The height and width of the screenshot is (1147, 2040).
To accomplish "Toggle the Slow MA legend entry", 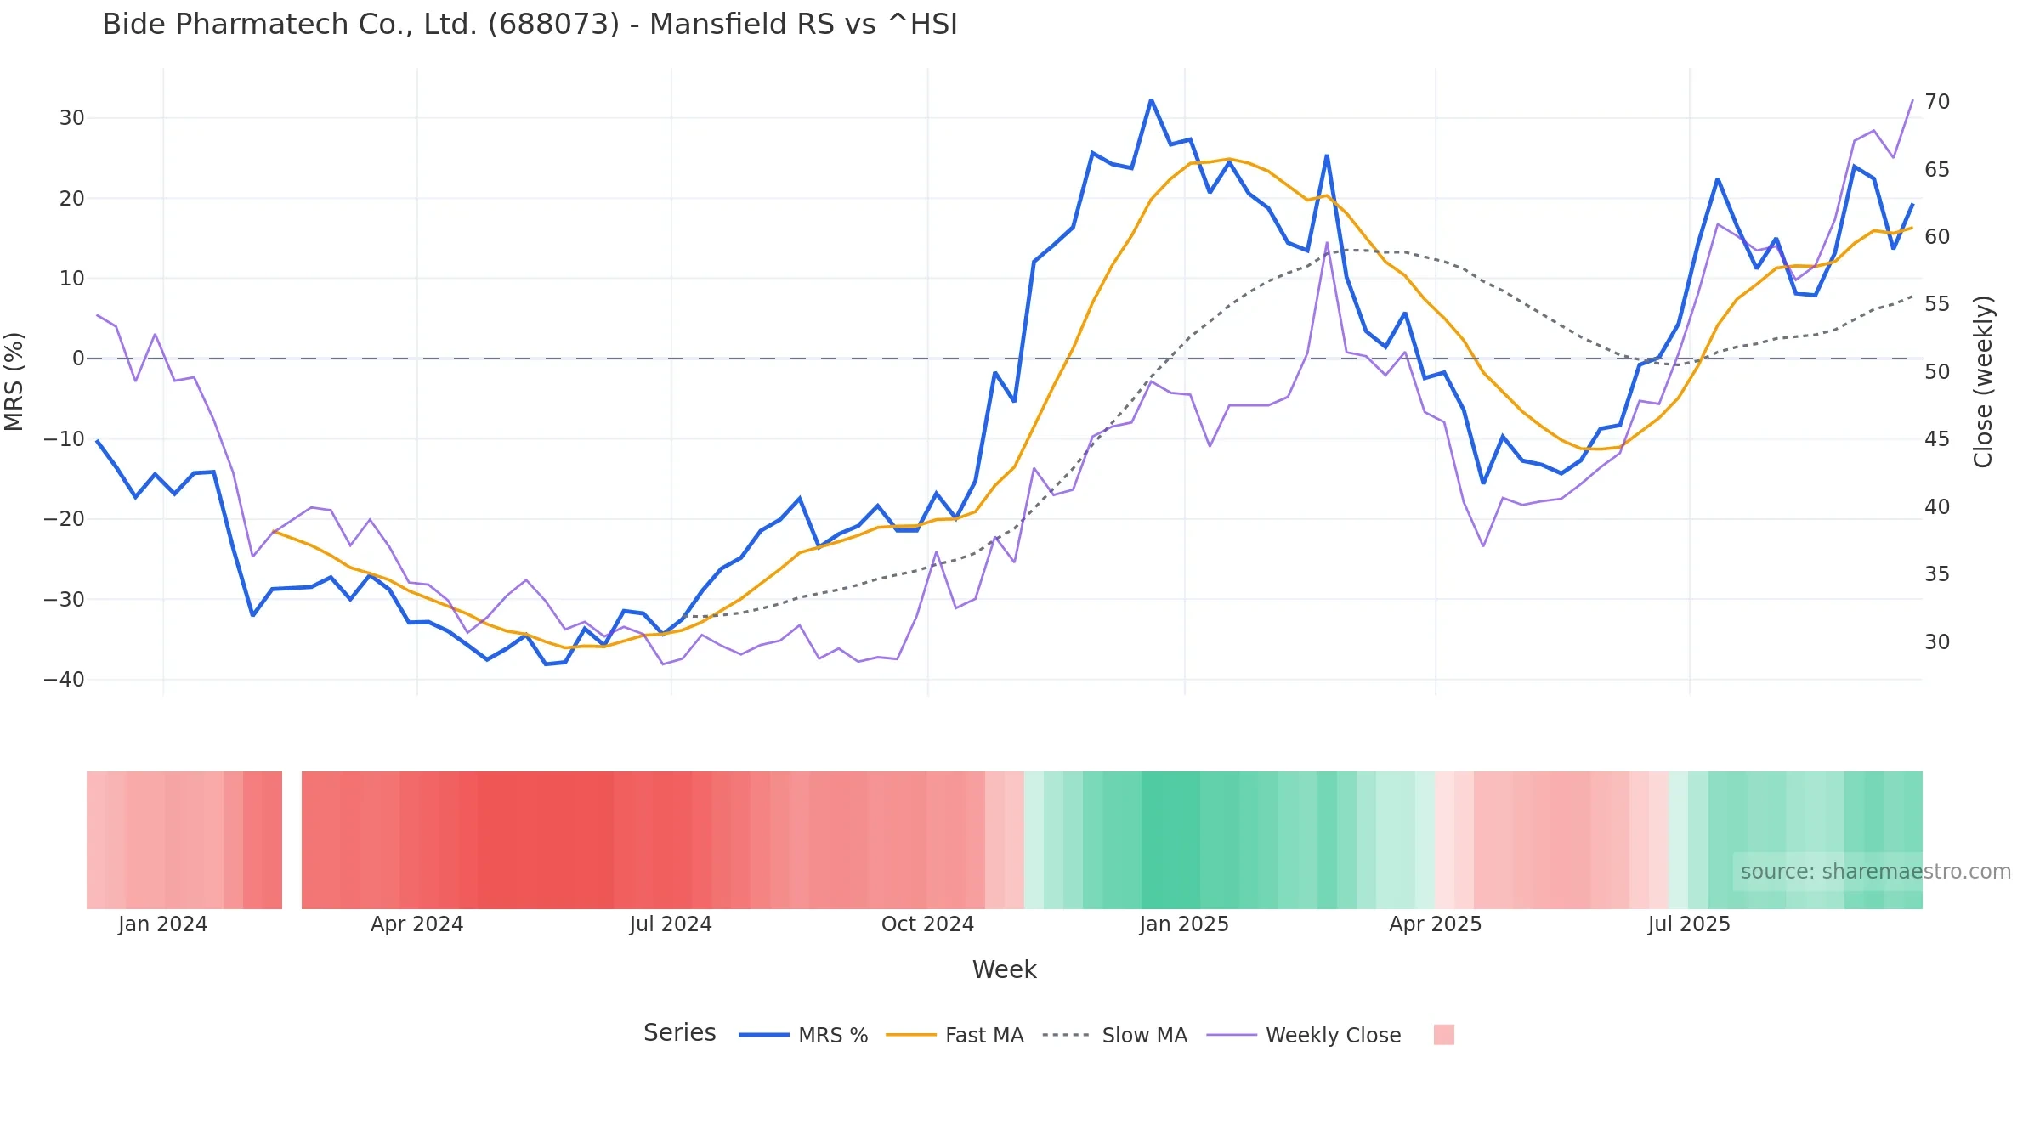I will coord(1114,1035).
